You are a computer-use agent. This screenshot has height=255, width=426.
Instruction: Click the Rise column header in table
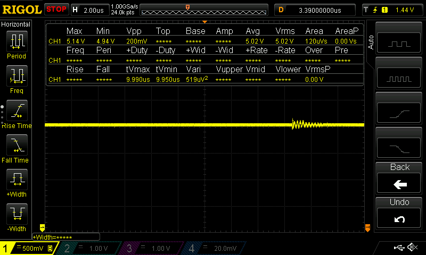75,70
